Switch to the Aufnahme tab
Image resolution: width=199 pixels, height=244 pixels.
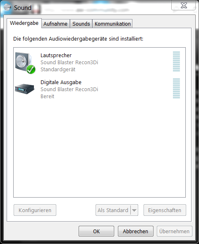[x=55, y=24]
